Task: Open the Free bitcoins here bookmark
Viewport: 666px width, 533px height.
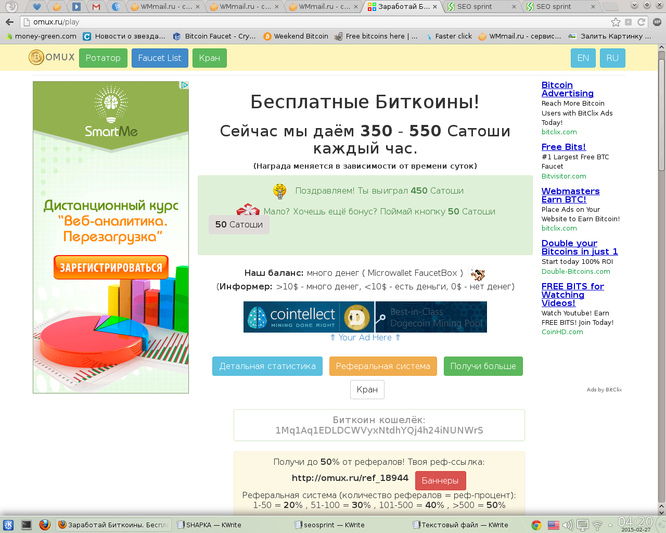Action: pyautogui.click(x=376, y=36)
